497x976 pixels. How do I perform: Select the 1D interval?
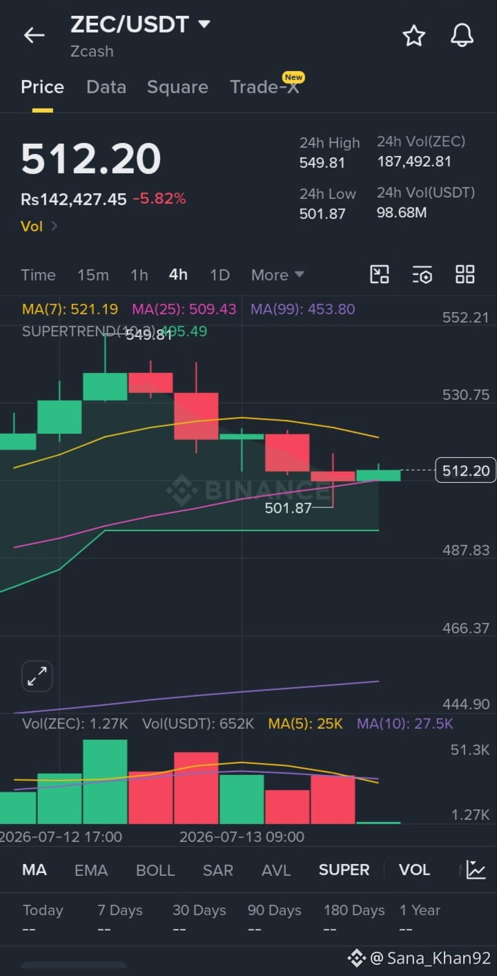pyautogui.click(x=220, y=275)
